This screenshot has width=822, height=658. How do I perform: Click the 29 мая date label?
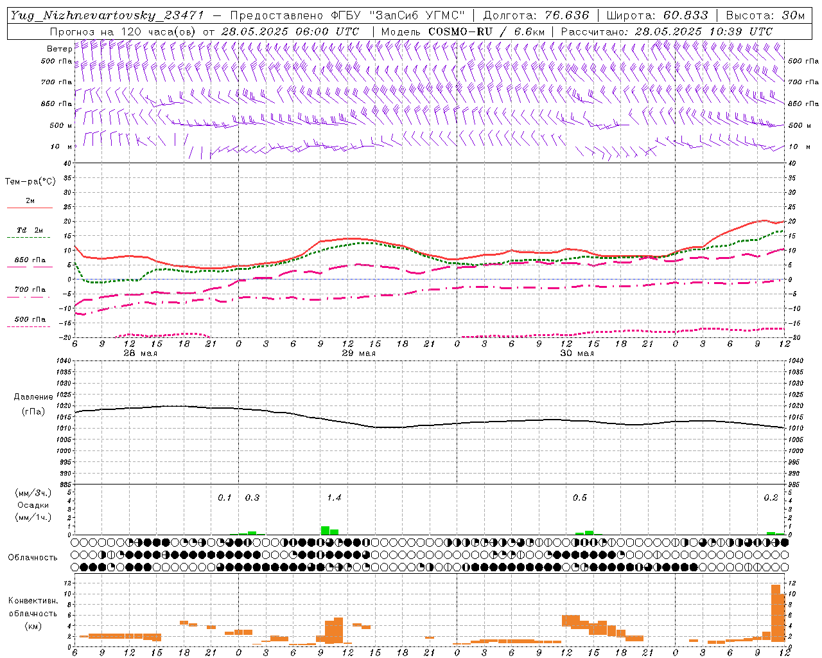tap(359, 353)
